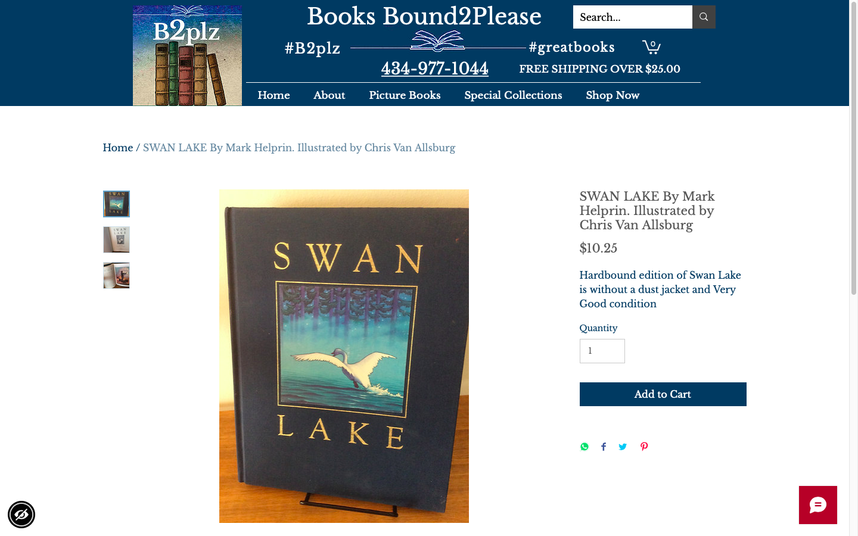858x536 pixels.
Task: Click the B2plz books logo
Action: coord(187,55)
